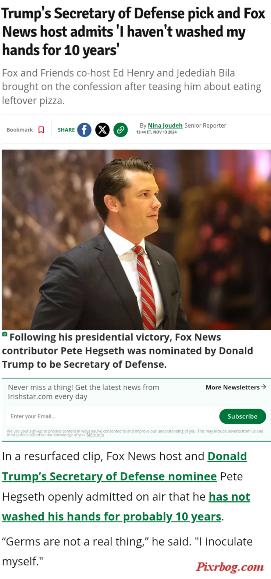
Task: Click the More Newsletters arrow icon
Action: (x=263, y=387)
